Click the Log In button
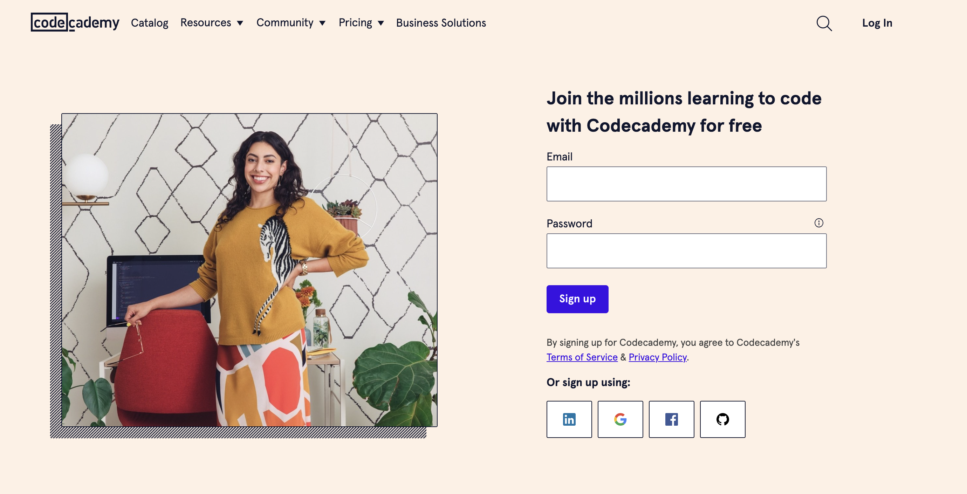Image resolution: width=967 pixels, height=494 pixels. click(x=878, y=23)
